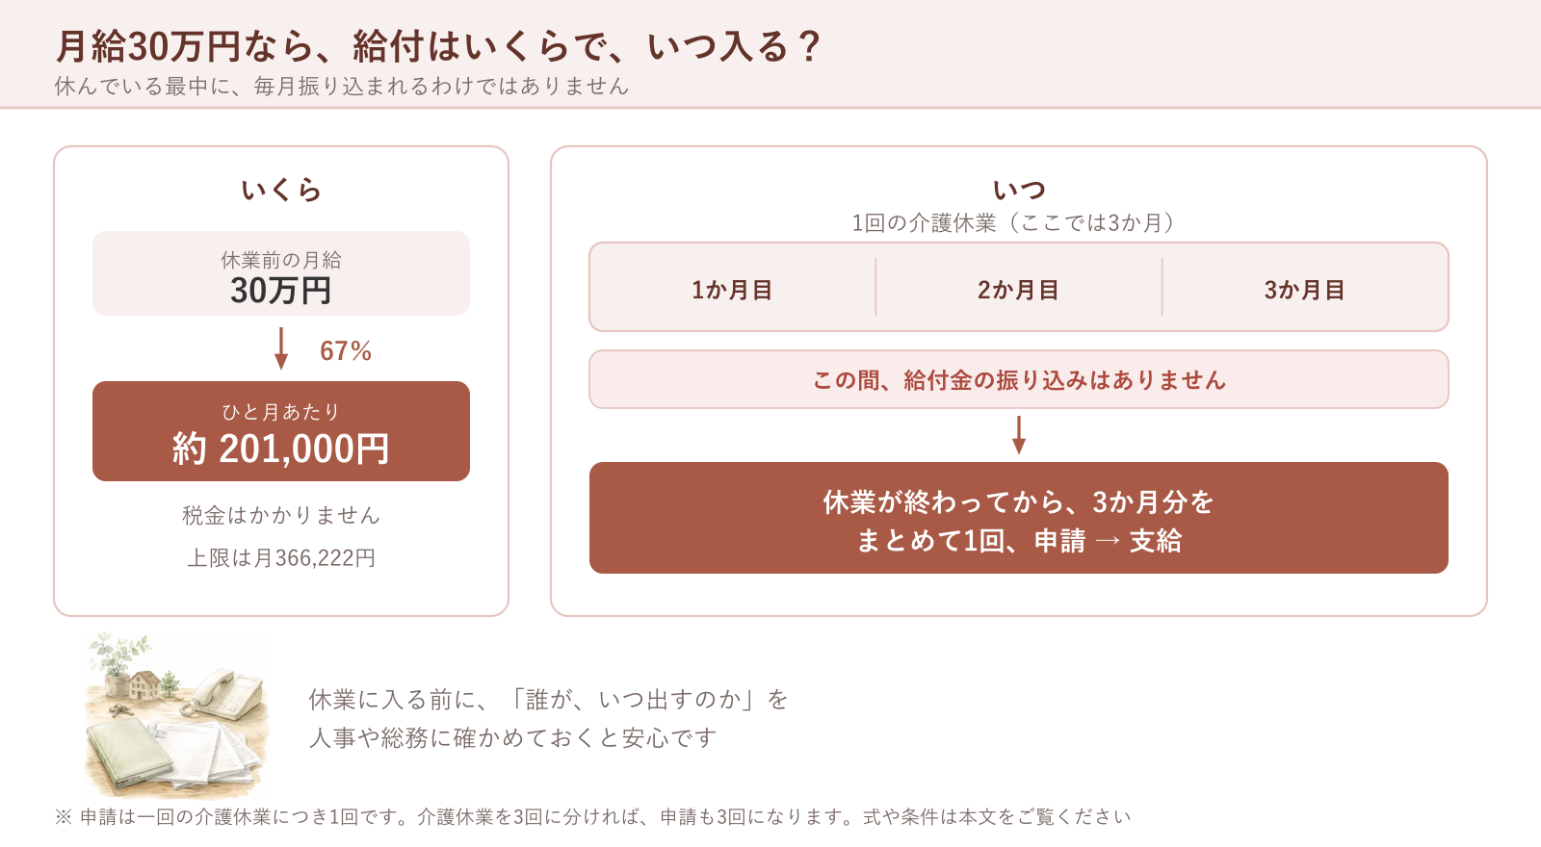1541x847 pixels.
Task: Click the ※ 申請は一回の介護休業につき footnote
Action: pyautogui.click(x=593, y=817)
